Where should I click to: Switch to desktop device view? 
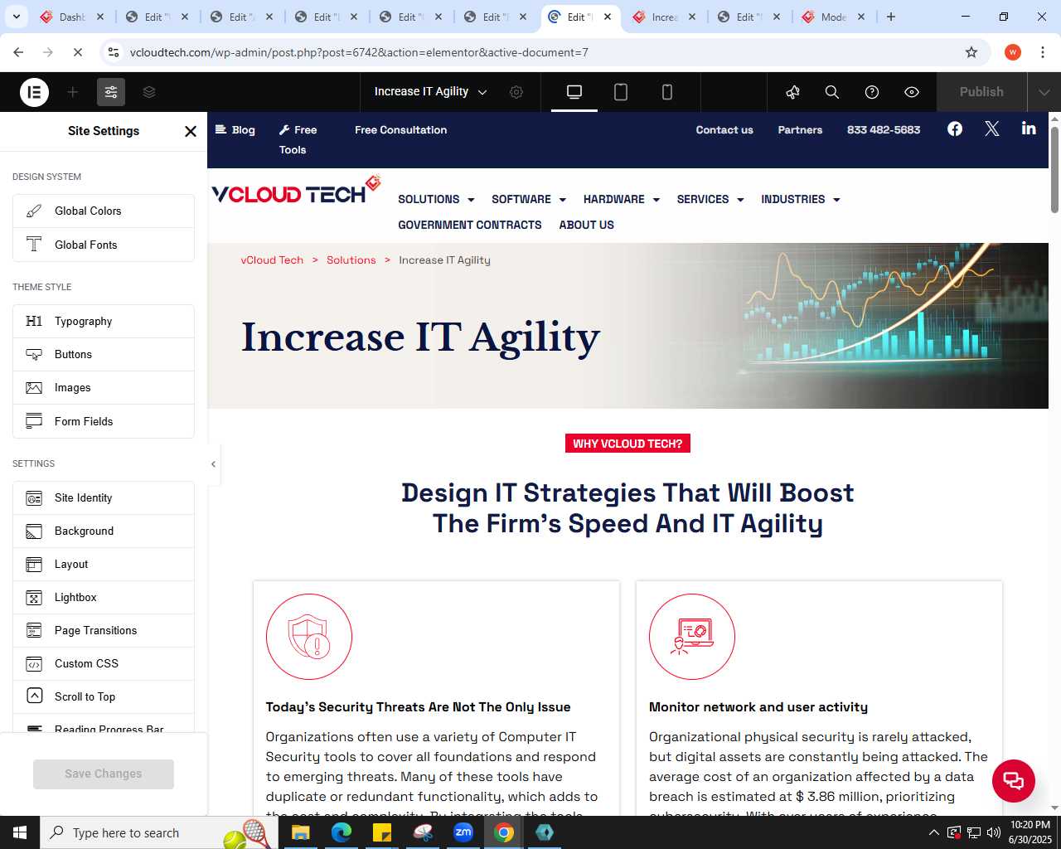click(x=574, y=92)
